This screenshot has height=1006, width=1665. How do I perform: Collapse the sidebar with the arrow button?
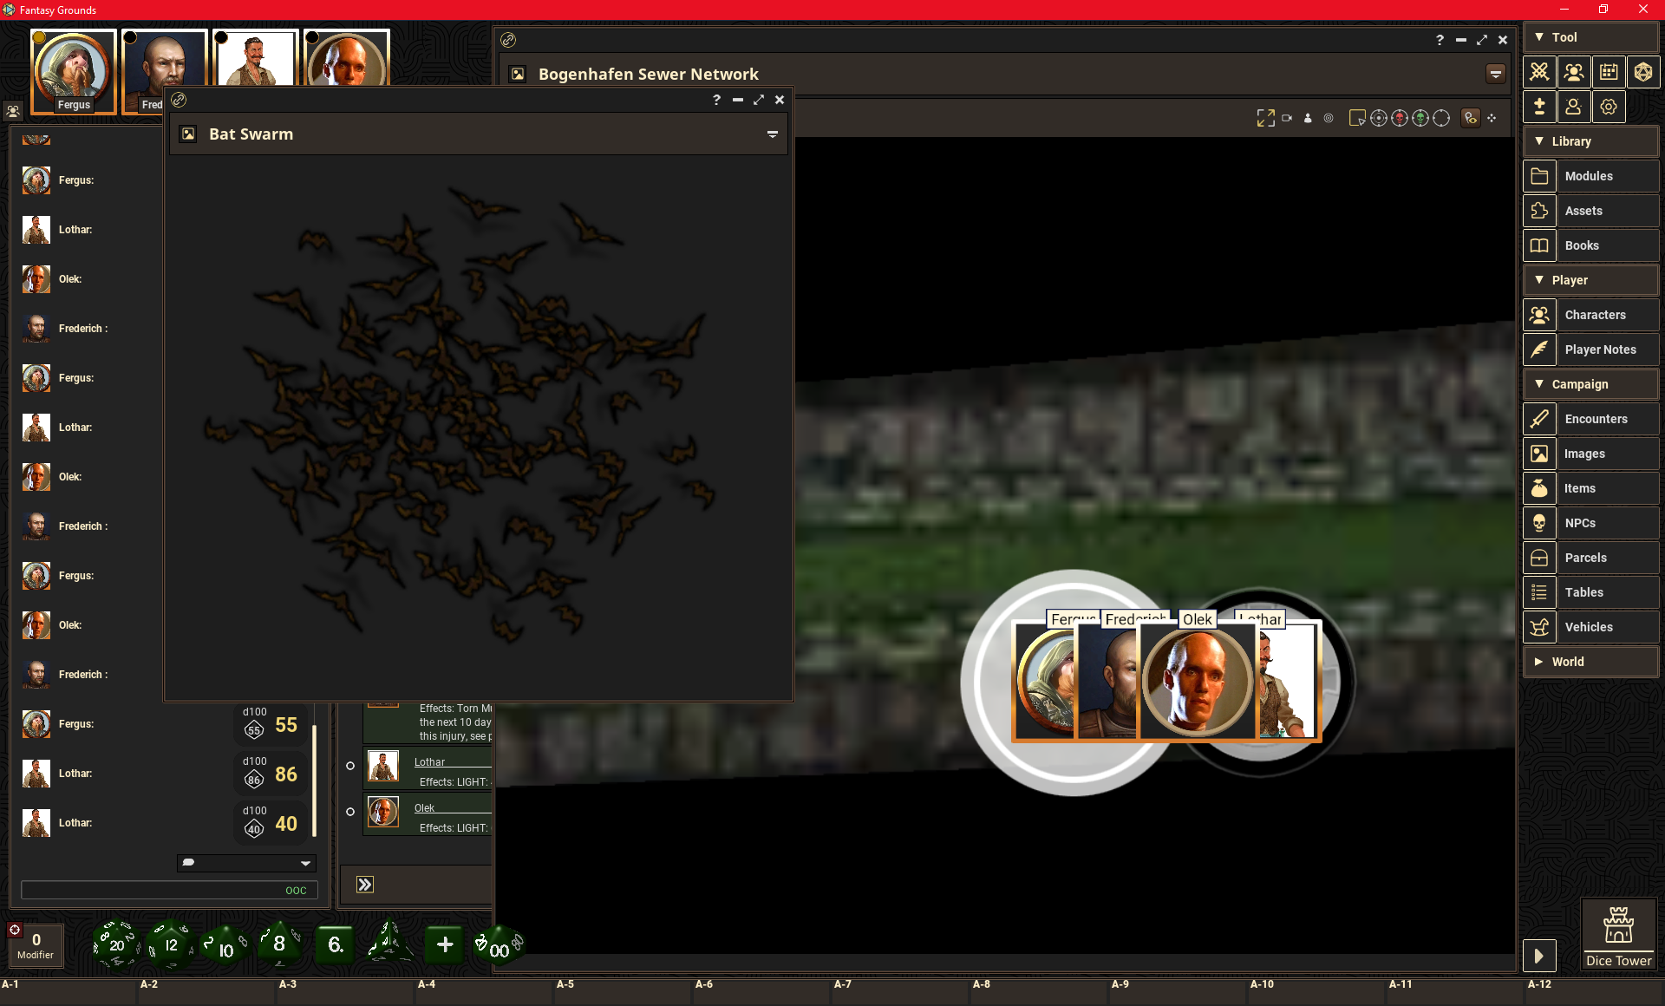(x=1539, y=956)
